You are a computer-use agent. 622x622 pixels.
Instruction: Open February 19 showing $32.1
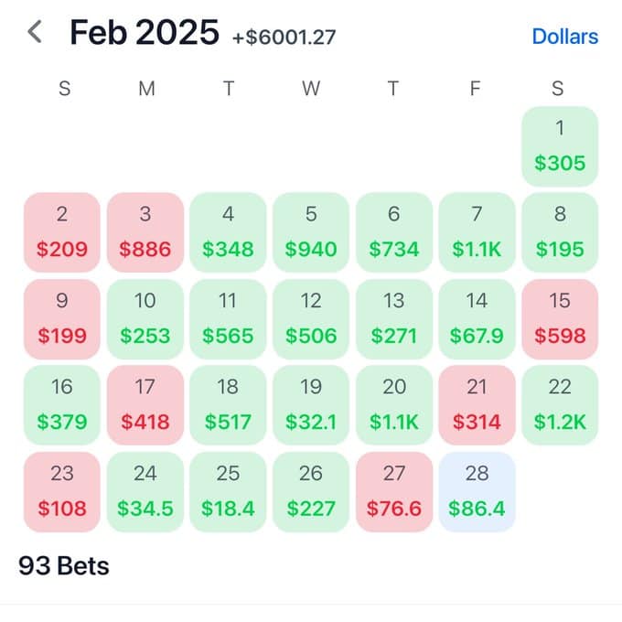click(x=311, y=405)
